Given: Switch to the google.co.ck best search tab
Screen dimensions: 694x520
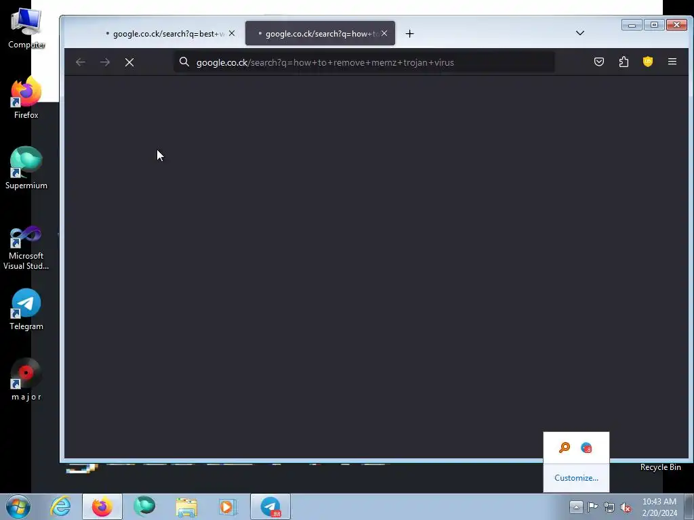Looking at the screenshot, I should click(x=166, y=34).
